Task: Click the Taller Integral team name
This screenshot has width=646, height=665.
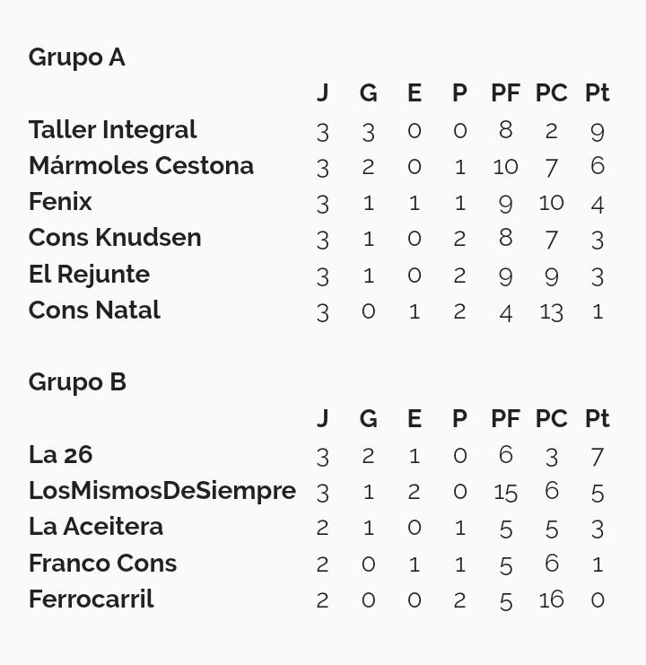Action: click(x=113, y=130)
